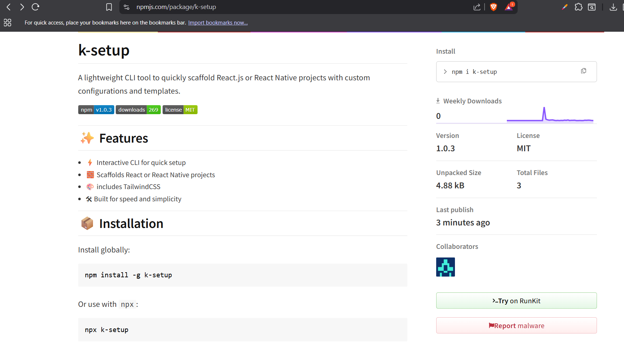Bookmark this page with the bookmark icon
The image size is (624, 345).
109,7
